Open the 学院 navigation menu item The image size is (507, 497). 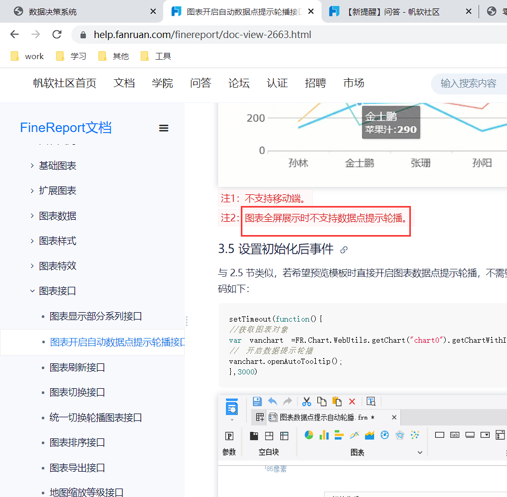pyautogui.click(x=162, y=83)
